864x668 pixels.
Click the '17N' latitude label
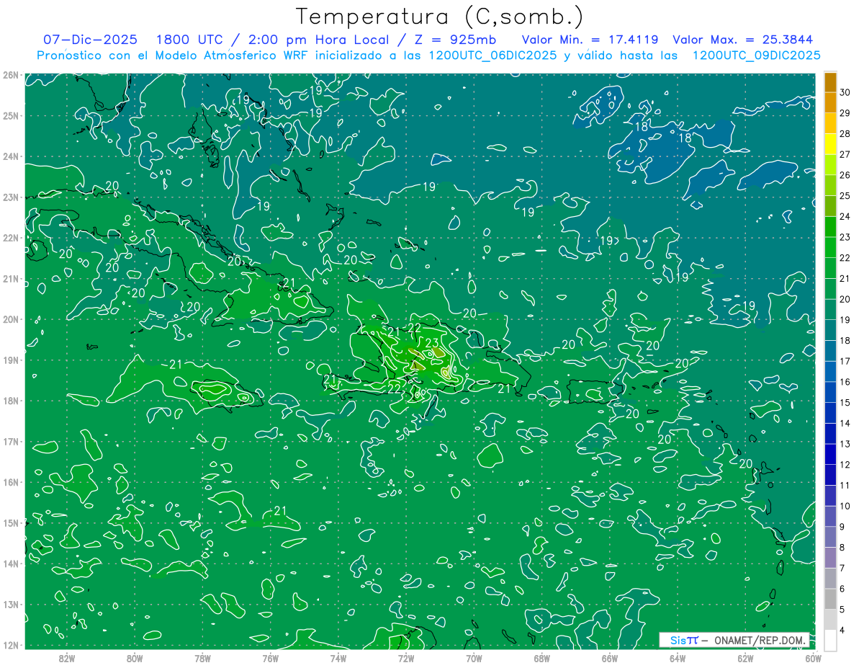click(11, 442)
